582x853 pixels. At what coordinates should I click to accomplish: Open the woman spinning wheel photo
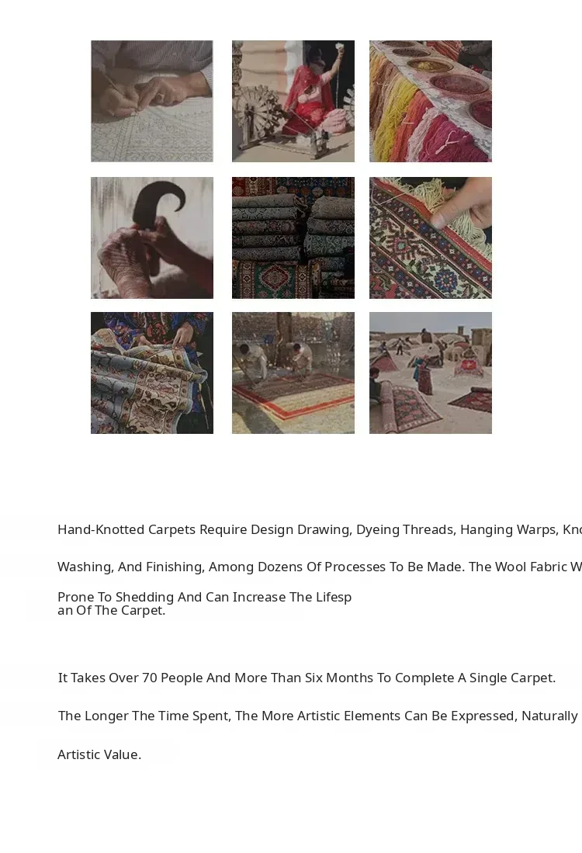293,101
